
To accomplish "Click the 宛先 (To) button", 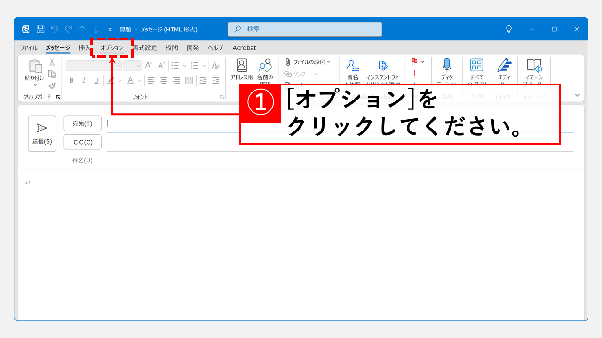I will 82,123.
